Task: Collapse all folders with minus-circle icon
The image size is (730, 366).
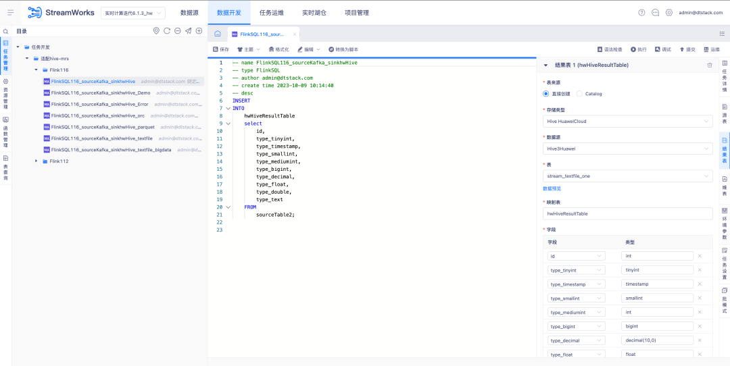Action: (177, 30)
